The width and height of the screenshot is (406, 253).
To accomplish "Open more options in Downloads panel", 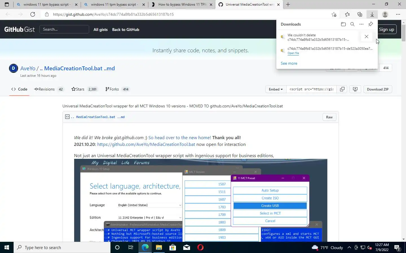I will coord(361,24).
